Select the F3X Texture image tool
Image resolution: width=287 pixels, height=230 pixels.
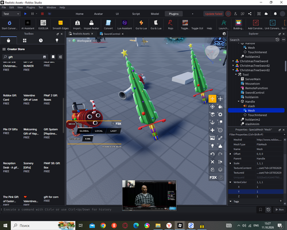point(212,138)
